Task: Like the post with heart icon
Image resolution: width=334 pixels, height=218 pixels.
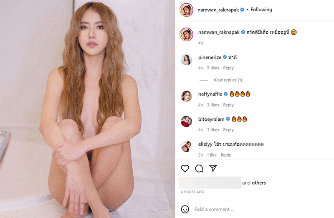Action: [x=185, y=168]
